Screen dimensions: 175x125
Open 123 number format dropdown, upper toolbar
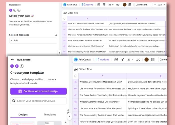click(x=110, y=5)
